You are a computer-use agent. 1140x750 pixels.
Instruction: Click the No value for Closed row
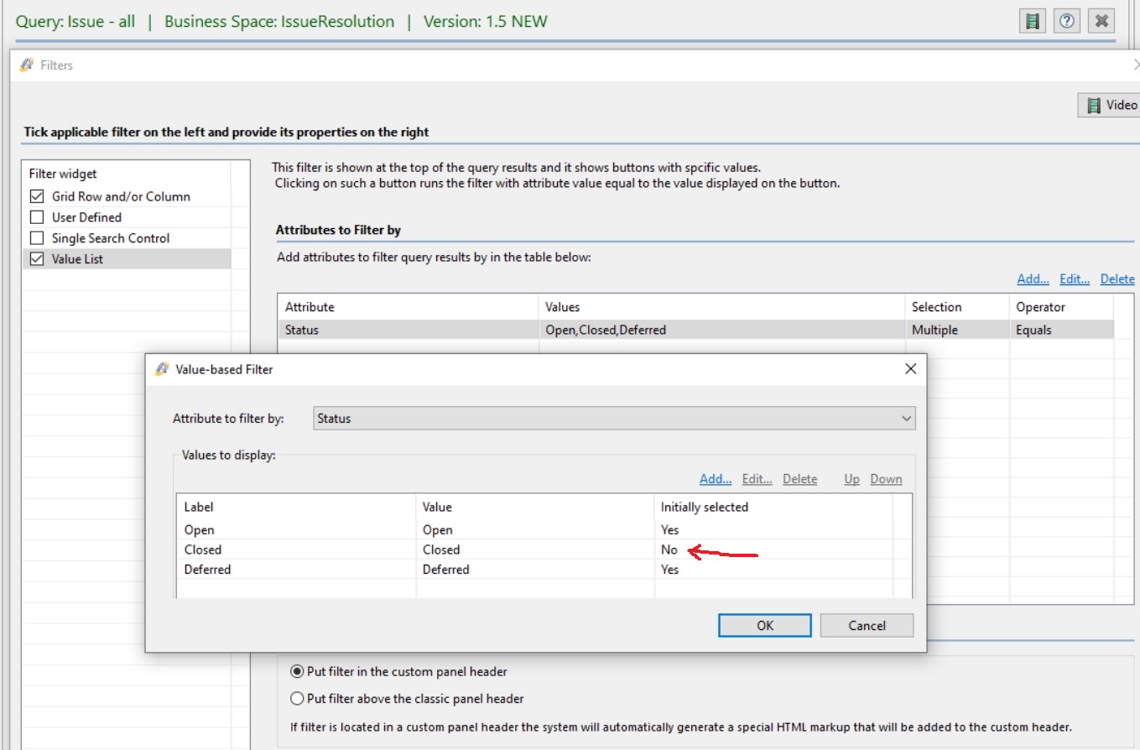[669, 549]
